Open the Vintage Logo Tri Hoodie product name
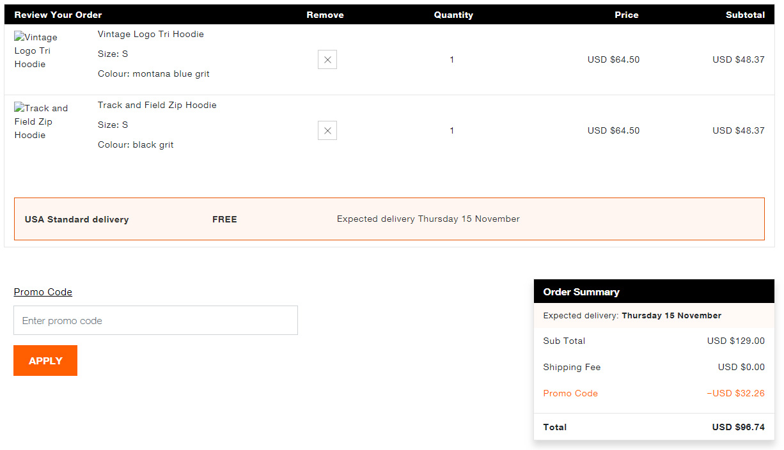The height and width of the screenshot is (450, 784). 150,34
